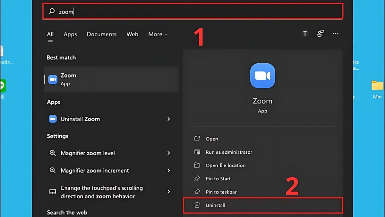The width and height of the screenshot is (385, 217).
Task: Expand the touchpad zoom behavior chevron
Action: tap(169, 192)
